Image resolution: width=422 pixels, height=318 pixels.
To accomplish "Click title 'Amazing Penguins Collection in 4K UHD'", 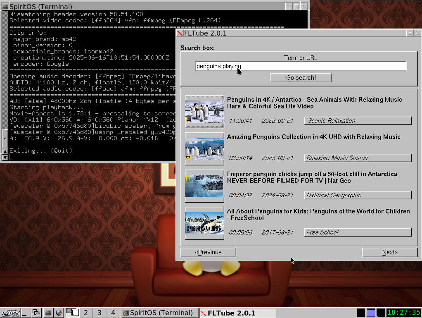I will coord(313,137).
